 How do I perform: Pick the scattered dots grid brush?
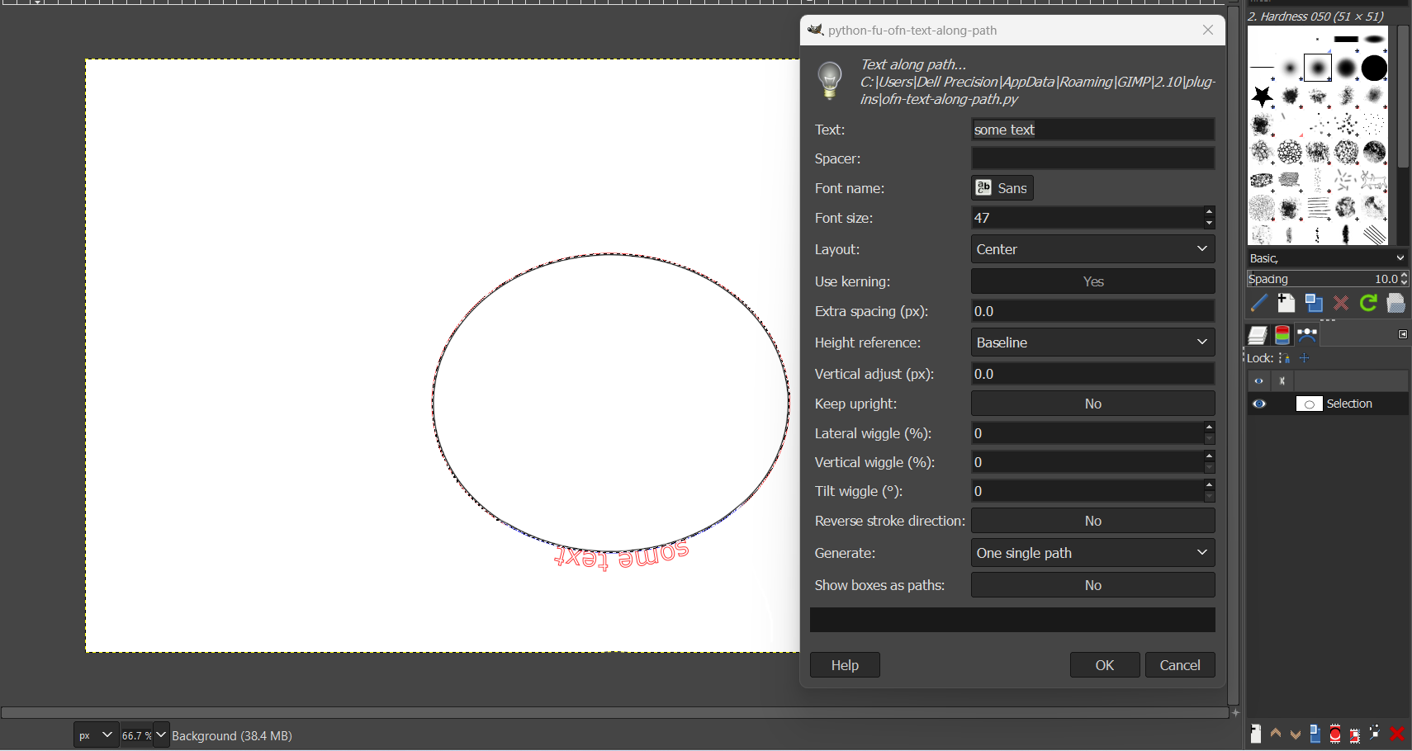pos(1374,124)
